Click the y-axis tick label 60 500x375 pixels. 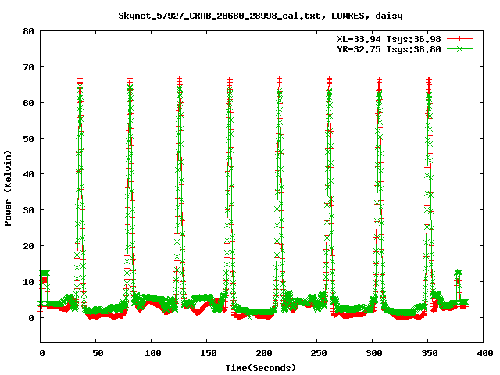(29, 103)
